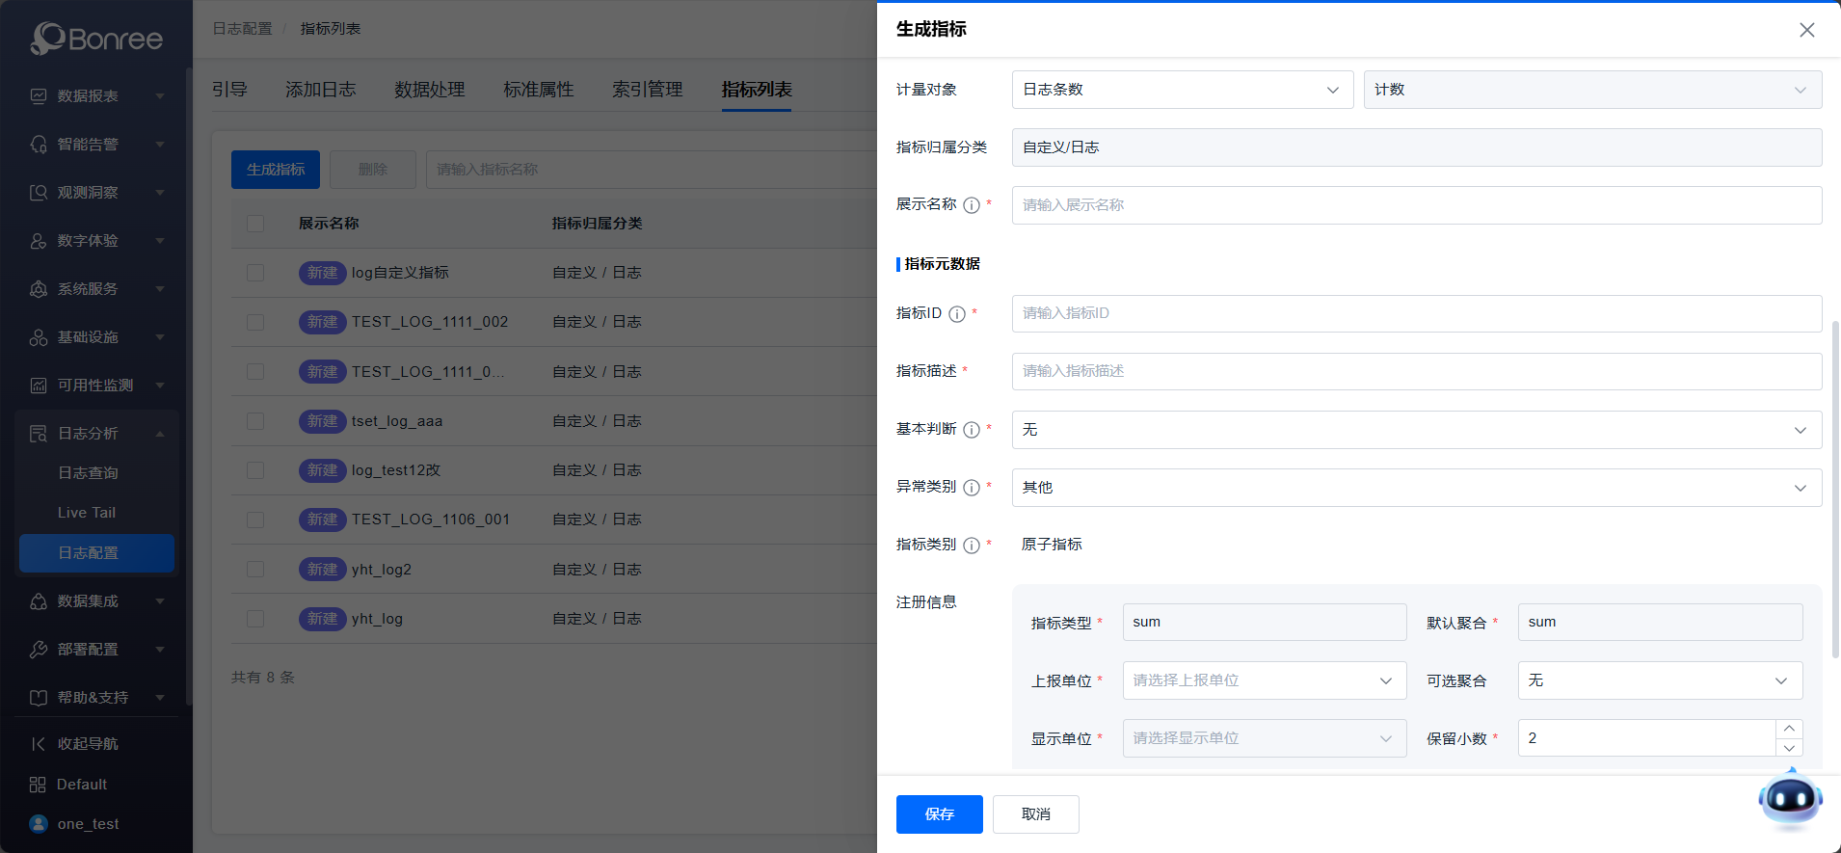The image size is (1841, 853).
Task: Open the 日志条数 计量对象 dropdown
Action: pos(1182,90)
